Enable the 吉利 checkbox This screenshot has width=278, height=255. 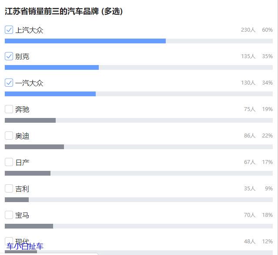pyautogui.click(x=9, y=188)
